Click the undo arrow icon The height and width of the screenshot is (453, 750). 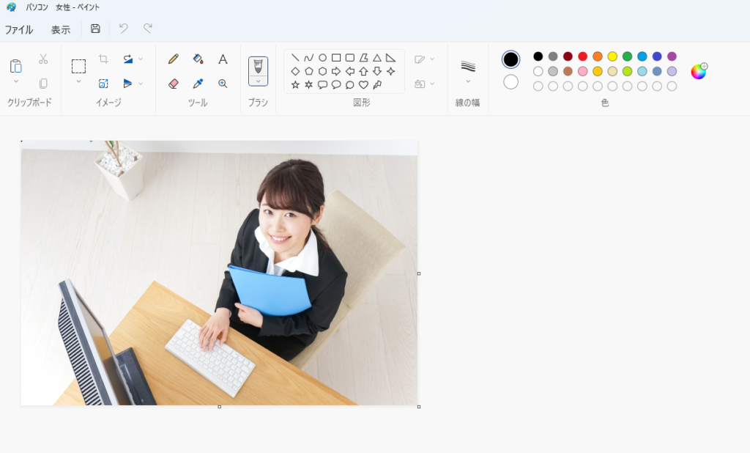(x=123, y=29)
